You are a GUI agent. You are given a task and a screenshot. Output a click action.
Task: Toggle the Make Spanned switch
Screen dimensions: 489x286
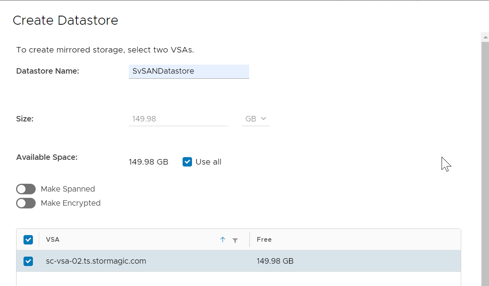[x=26, y=189]
